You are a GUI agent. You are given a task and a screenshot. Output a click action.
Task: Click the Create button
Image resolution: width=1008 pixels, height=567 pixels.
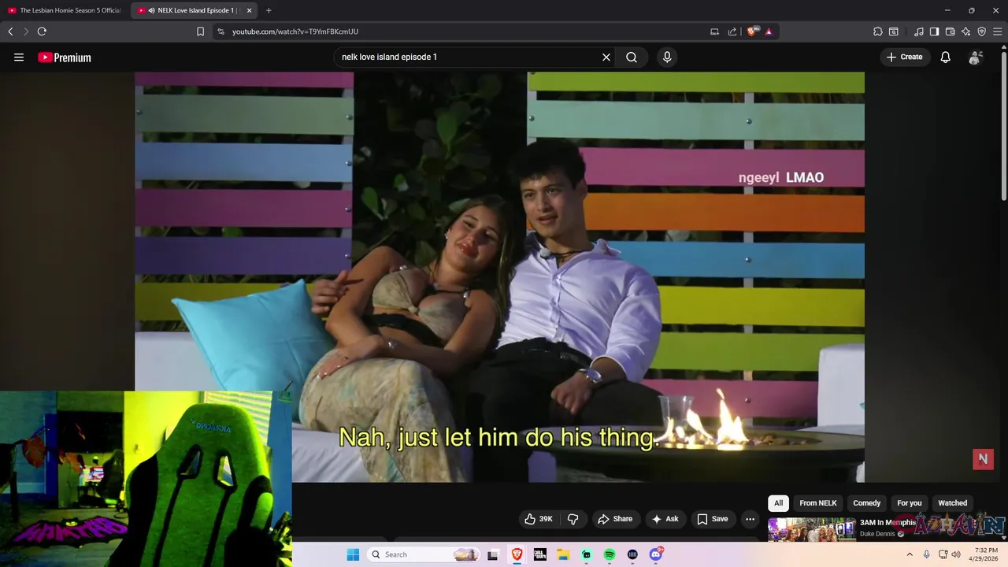[x=904, y=57]
